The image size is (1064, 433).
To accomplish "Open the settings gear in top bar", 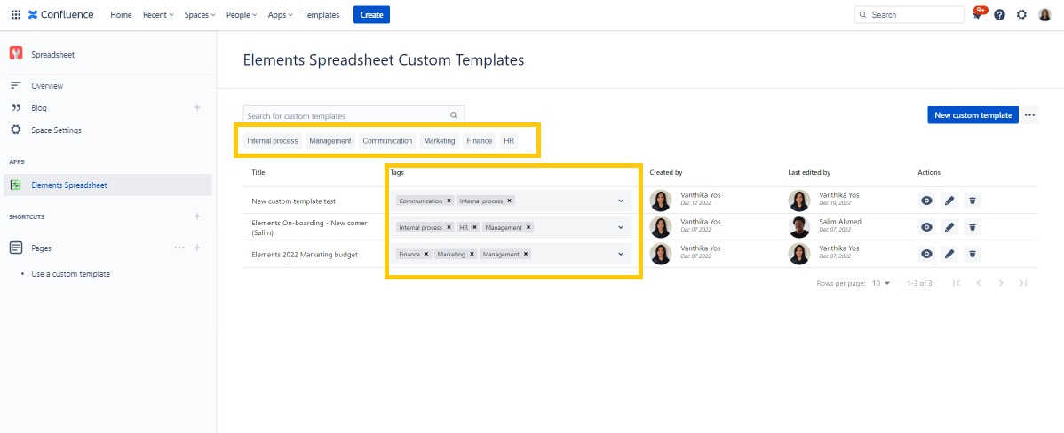I will (x=1021, y=15).
